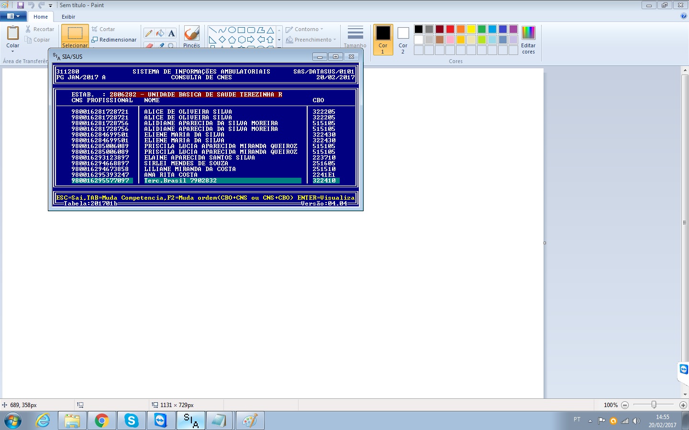This screenshot has width=689, height=430.
Task: Click the Paint vertical scrollbar up arrow
Action: click(x=685, y=71)
